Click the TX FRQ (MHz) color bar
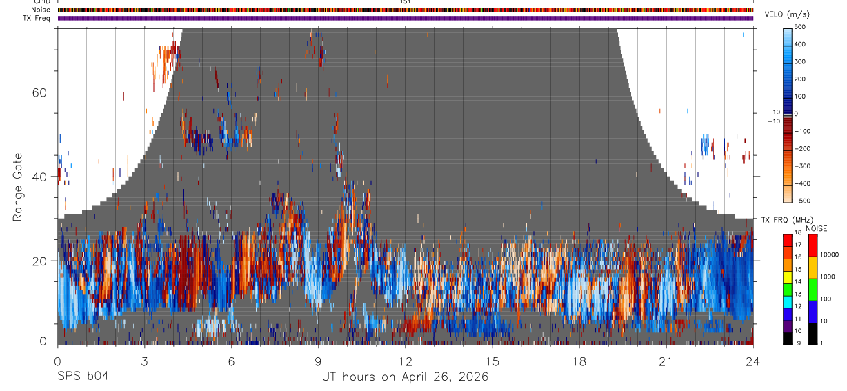847x391 pixels. pyautogui.click(x=787, y=290)
